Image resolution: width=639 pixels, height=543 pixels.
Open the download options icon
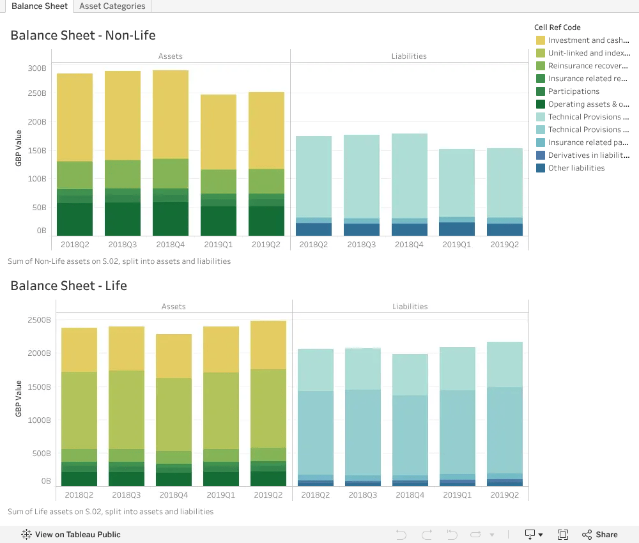tap(534, 535)
